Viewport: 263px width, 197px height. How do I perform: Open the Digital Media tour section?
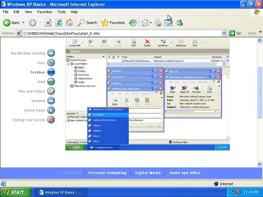pyautogui.click(x=148, y=173)
